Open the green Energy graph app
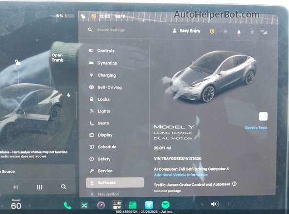The height and width of the screenshot is (214, 289). click(133, 205)
